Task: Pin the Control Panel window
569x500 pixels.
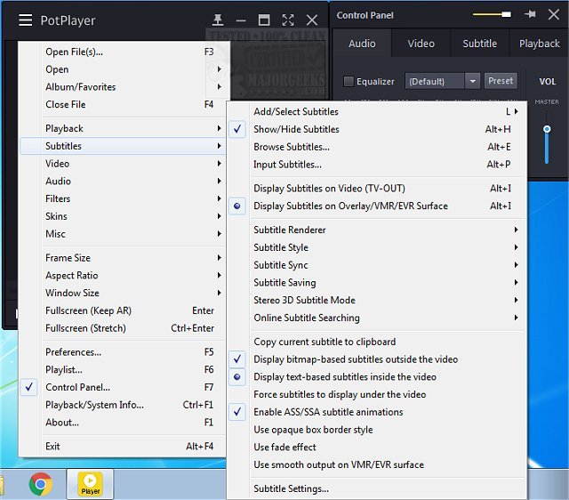Action: pos(531,14)
